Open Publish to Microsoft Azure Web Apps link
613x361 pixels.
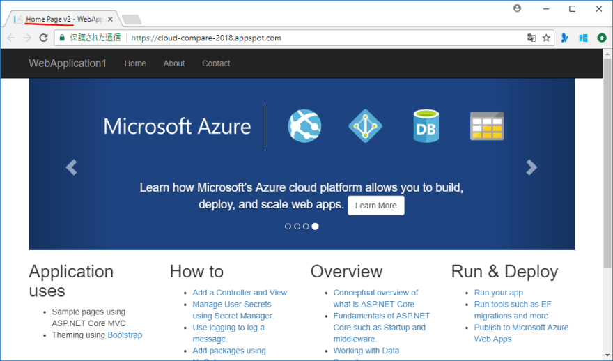521,333
